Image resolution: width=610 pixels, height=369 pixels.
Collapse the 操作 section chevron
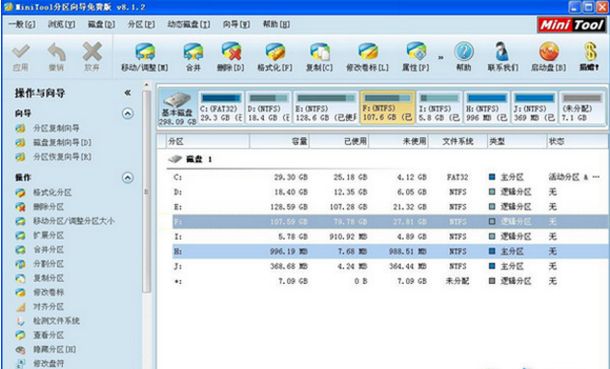[x=128, y=178]
